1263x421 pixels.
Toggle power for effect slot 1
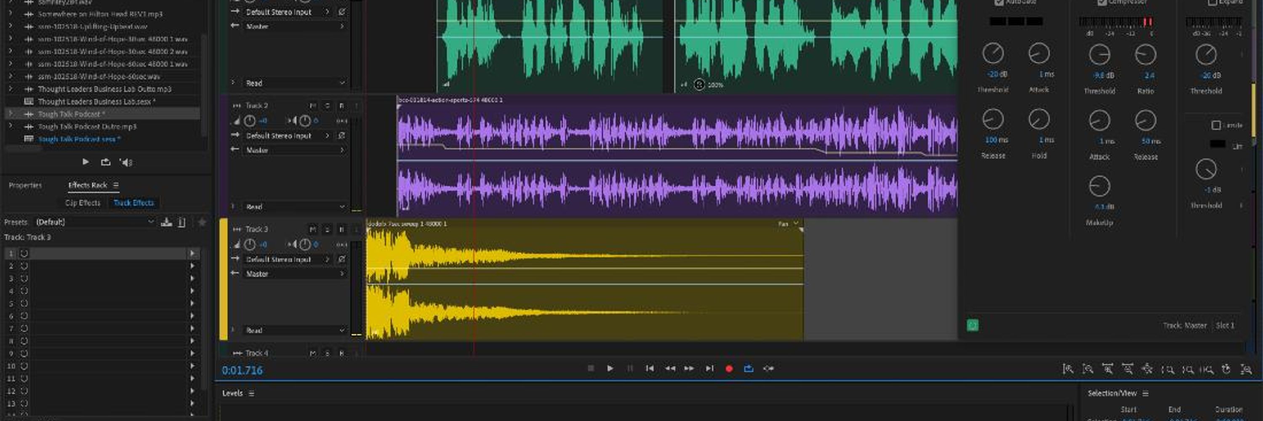(x=24, y=253)
